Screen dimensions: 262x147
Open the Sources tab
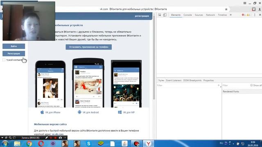(x=199, y=15)
